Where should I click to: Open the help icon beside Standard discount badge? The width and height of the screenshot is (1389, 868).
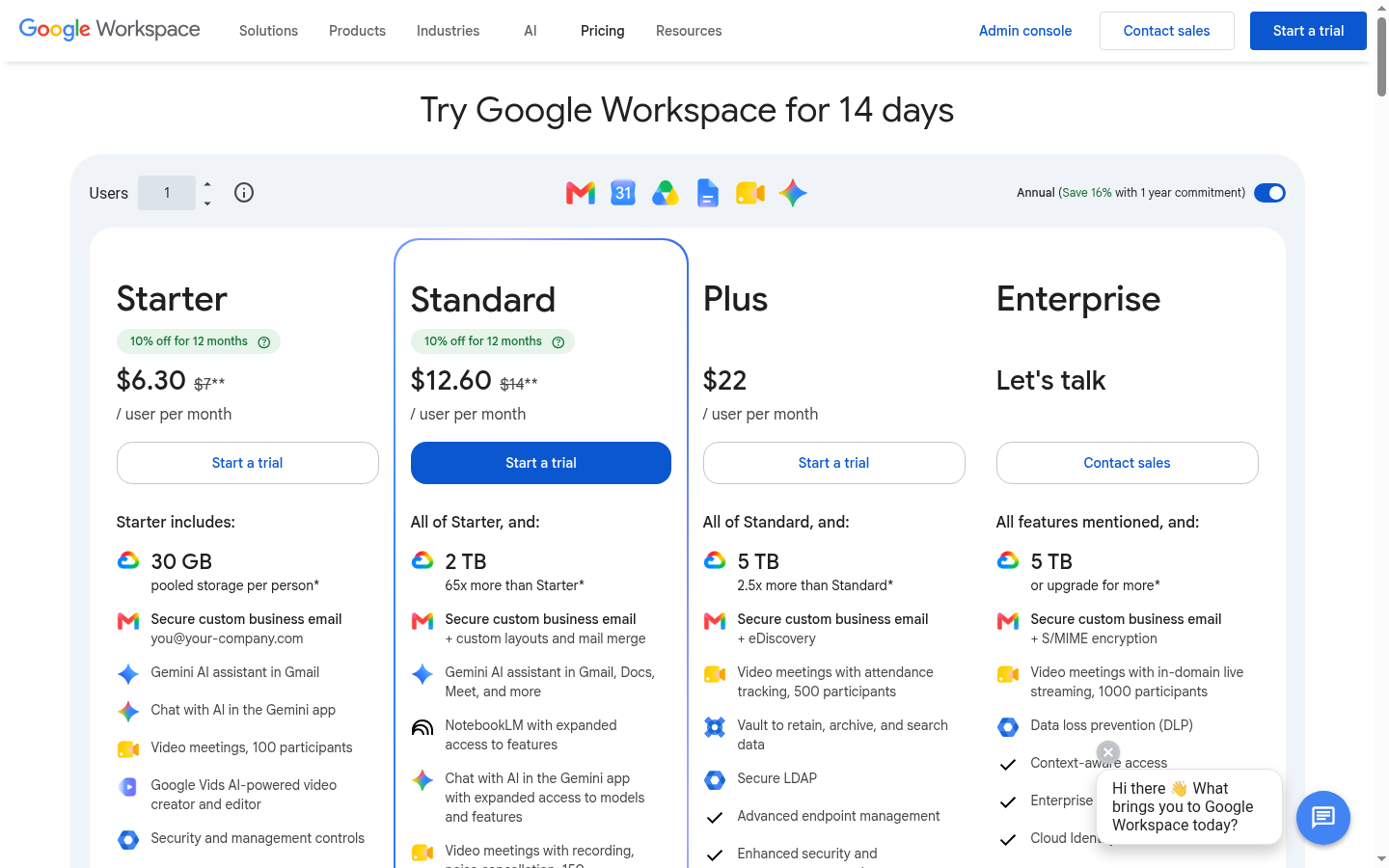[x=558, y=341]
